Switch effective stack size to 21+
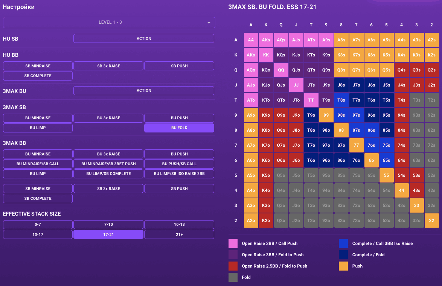The width and height of the screenshot is (442, 286). 179,234
